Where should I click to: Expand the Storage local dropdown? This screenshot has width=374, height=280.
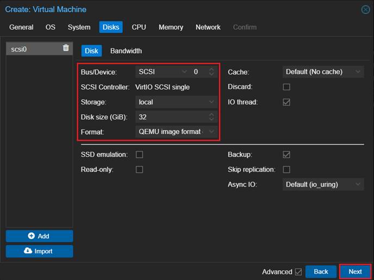pyautogui.click(x=176, y=102)
